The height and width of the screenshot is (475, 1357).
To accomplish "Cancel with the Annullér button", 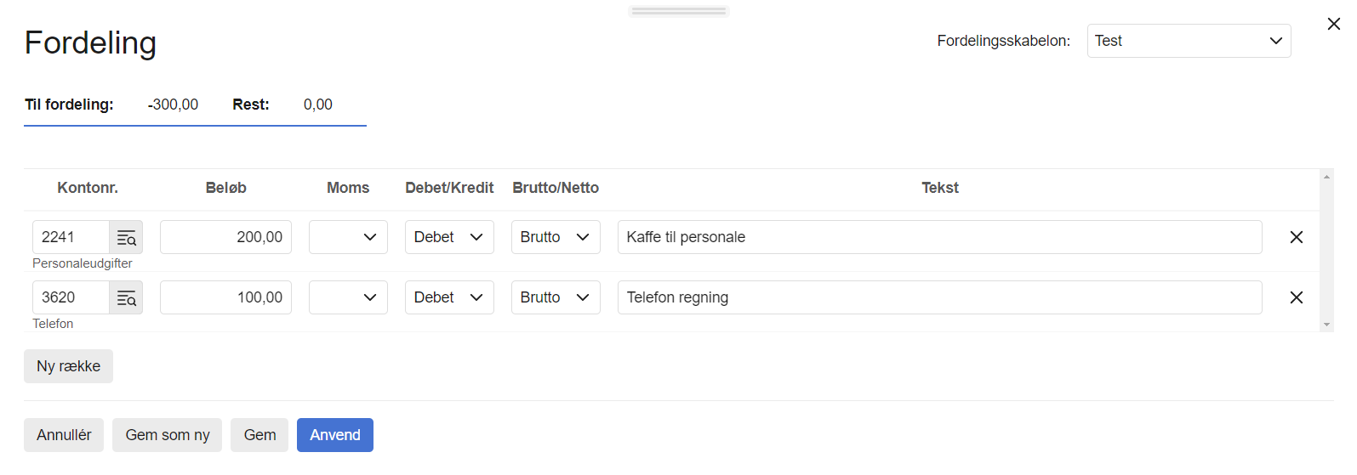I will pos(64,435).
